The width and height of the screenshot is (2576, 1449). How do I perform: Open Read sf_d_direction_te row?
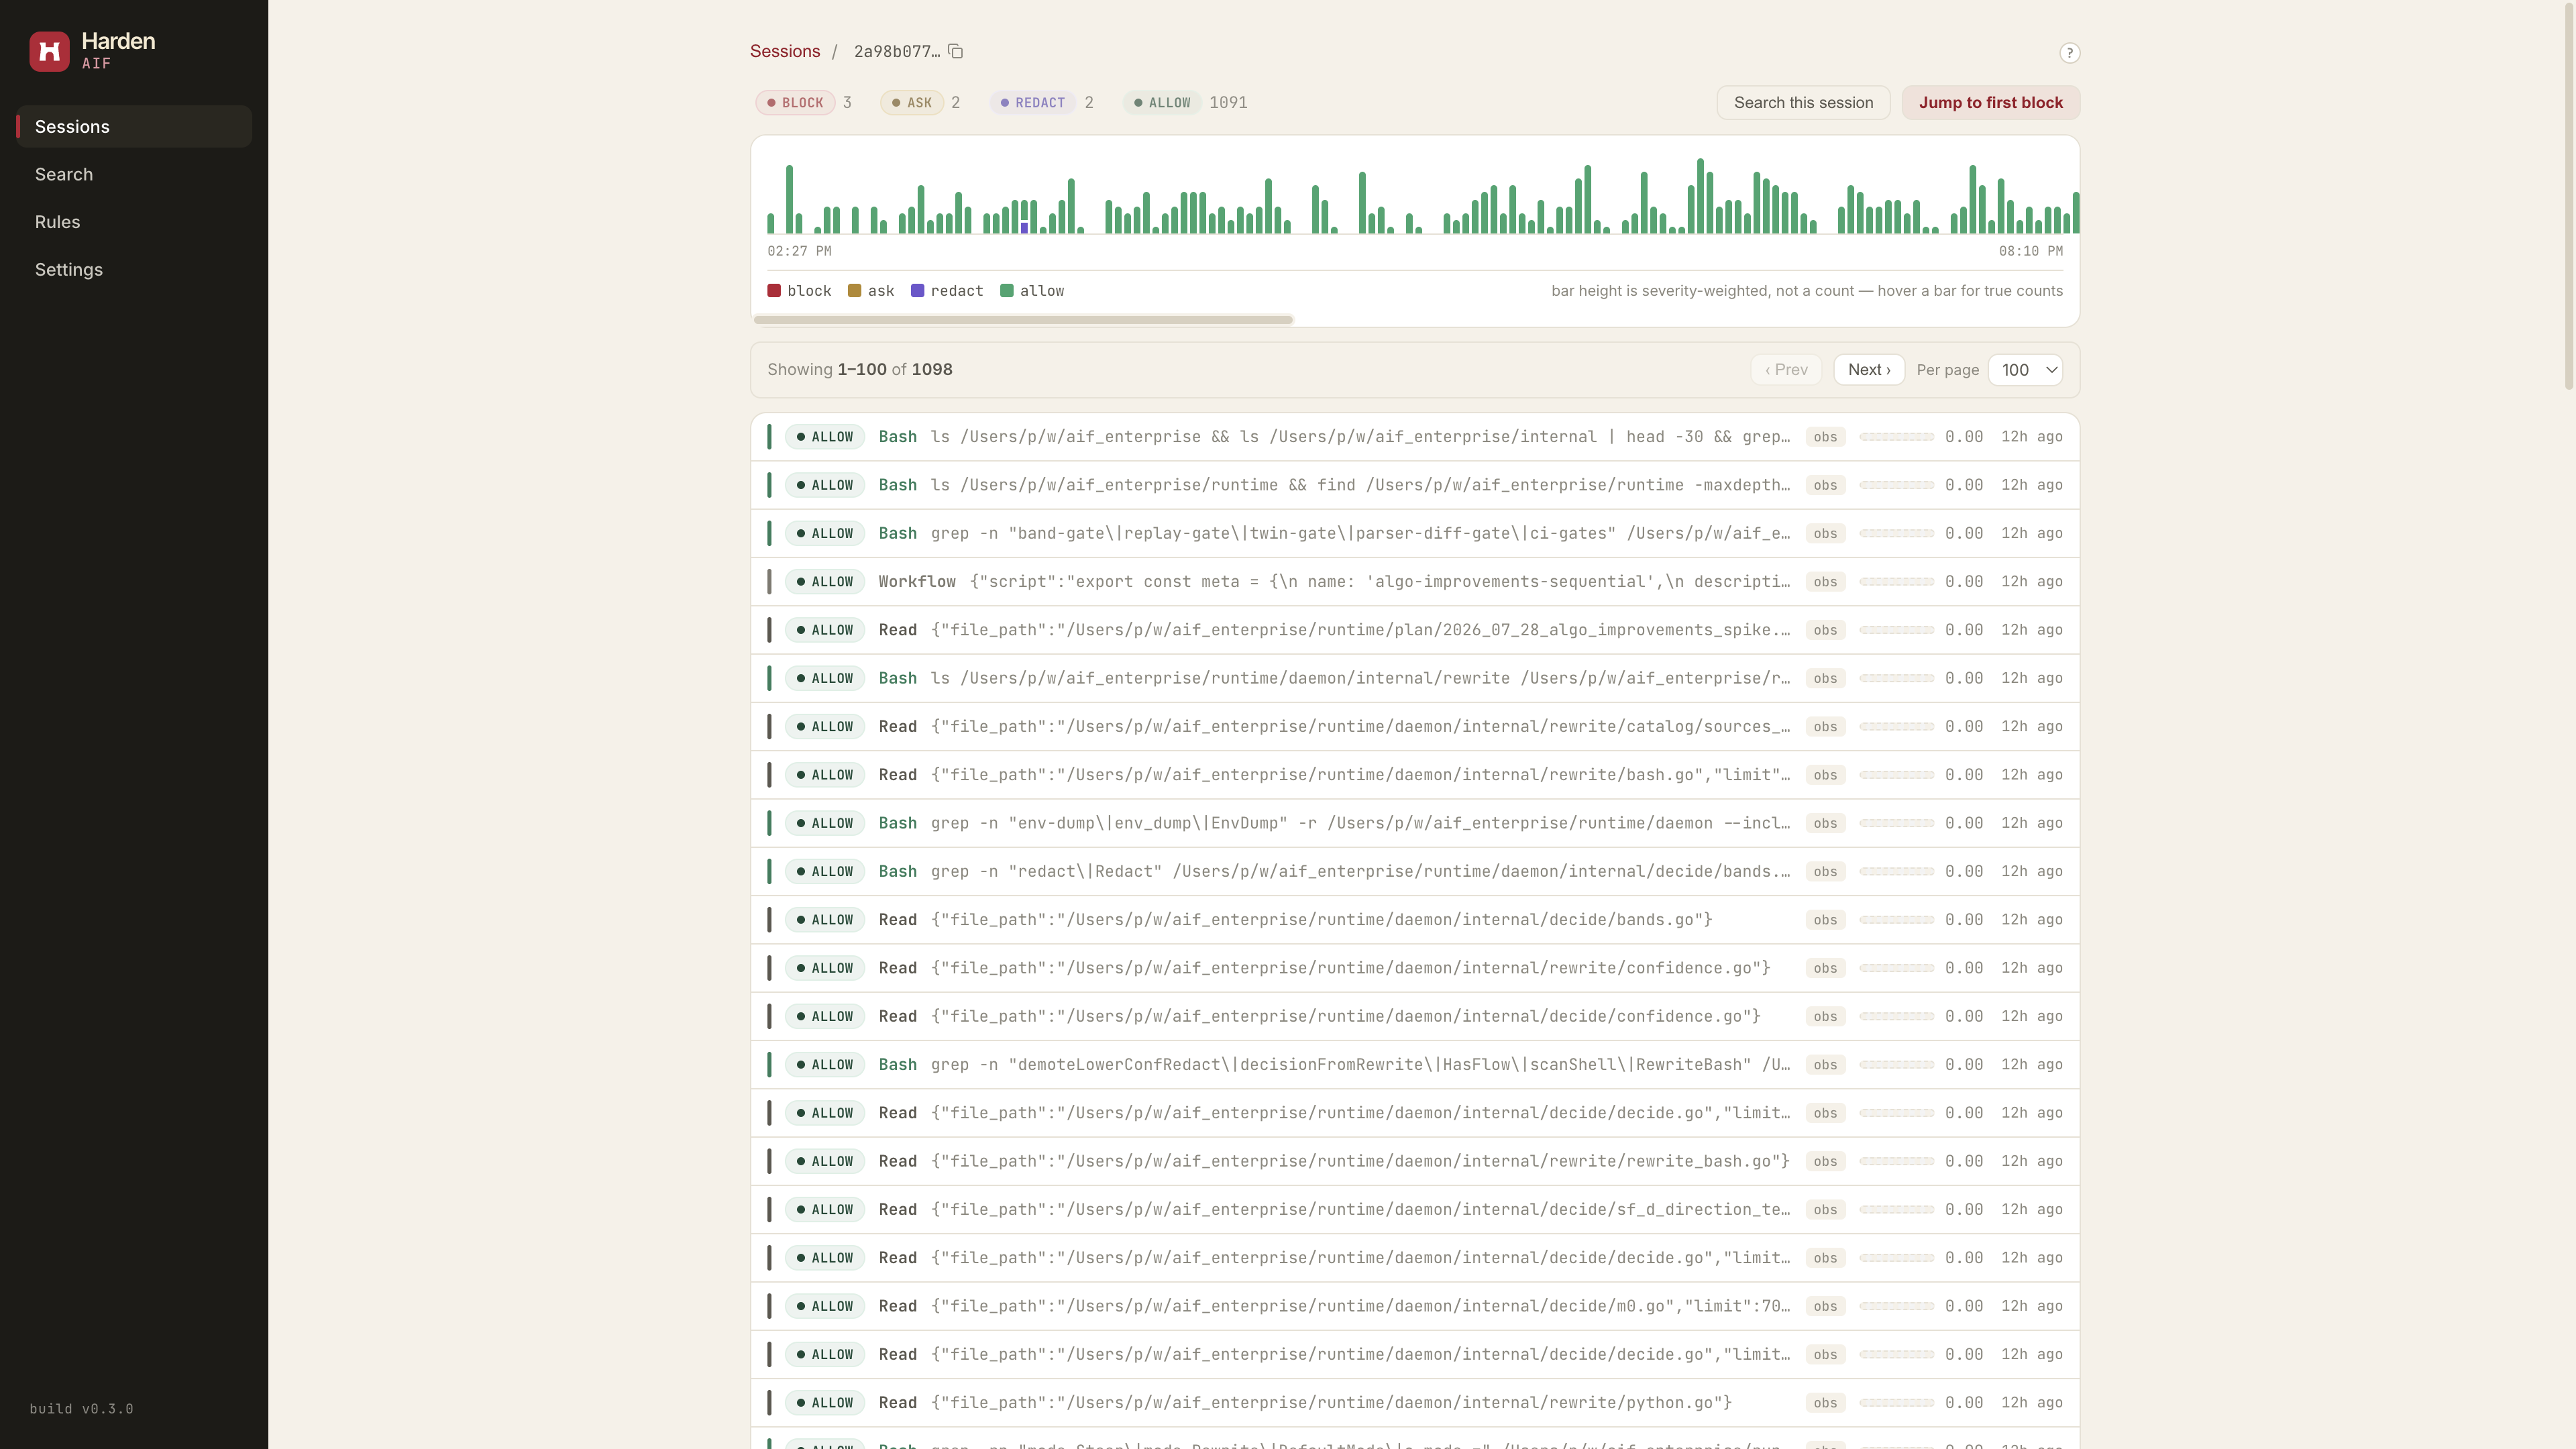1415,1210
